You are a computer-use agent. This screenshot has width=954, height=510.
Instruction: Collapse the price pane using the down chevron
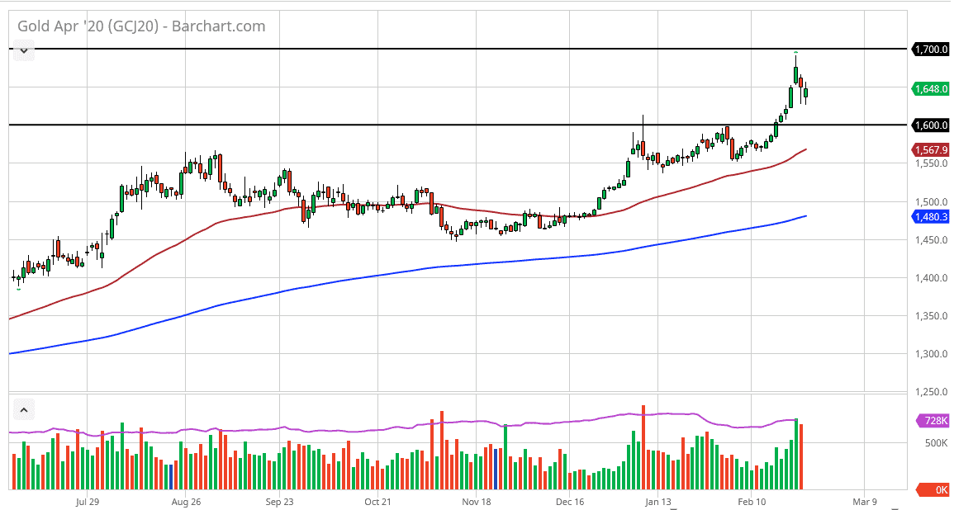[24, 50]
